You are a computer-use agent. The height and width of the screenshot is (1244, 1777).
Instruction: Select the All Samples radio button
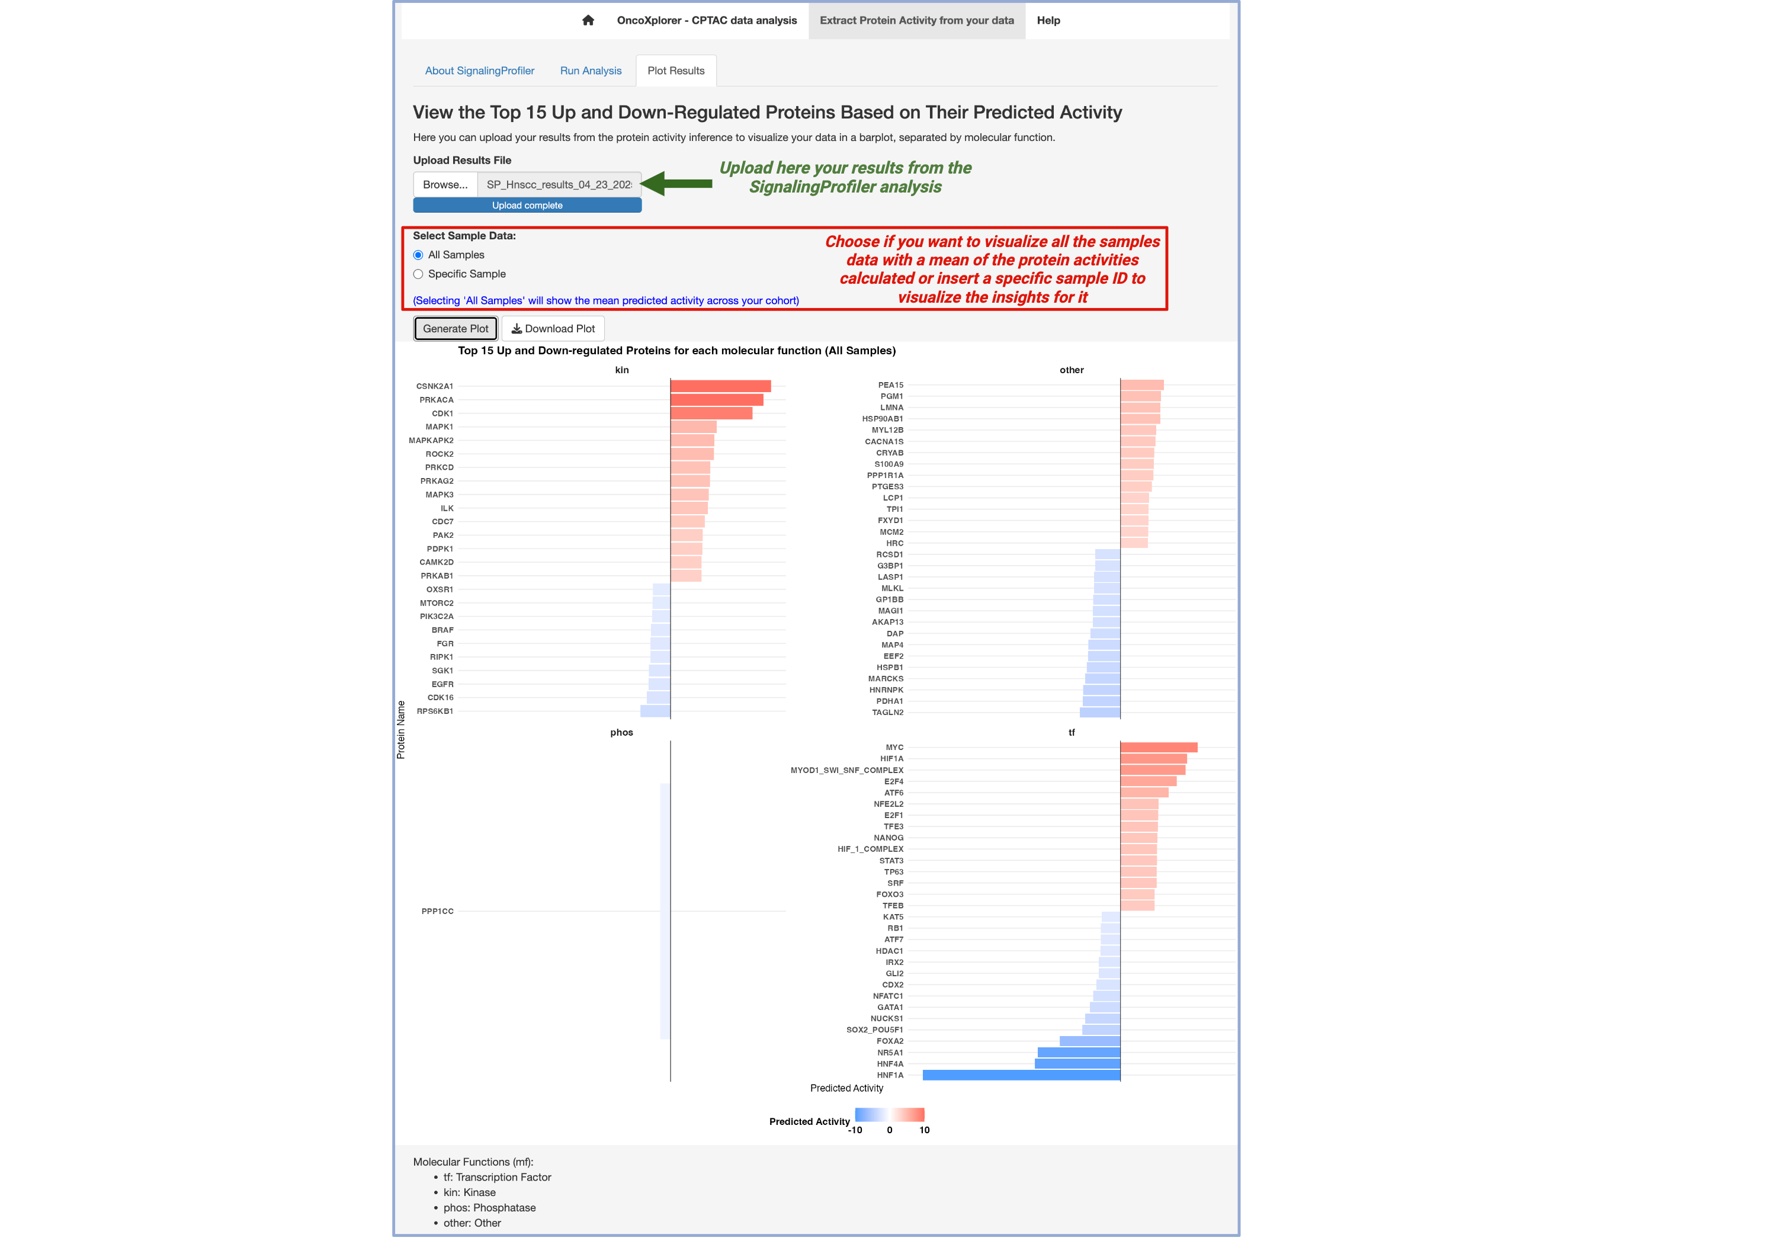point(418,254)
